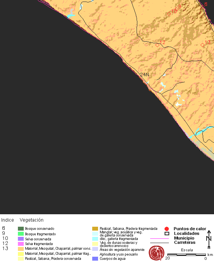Click the Cuerpos de agua blue swatch
The image size is (214, 261).
click(x=95, y=259)
